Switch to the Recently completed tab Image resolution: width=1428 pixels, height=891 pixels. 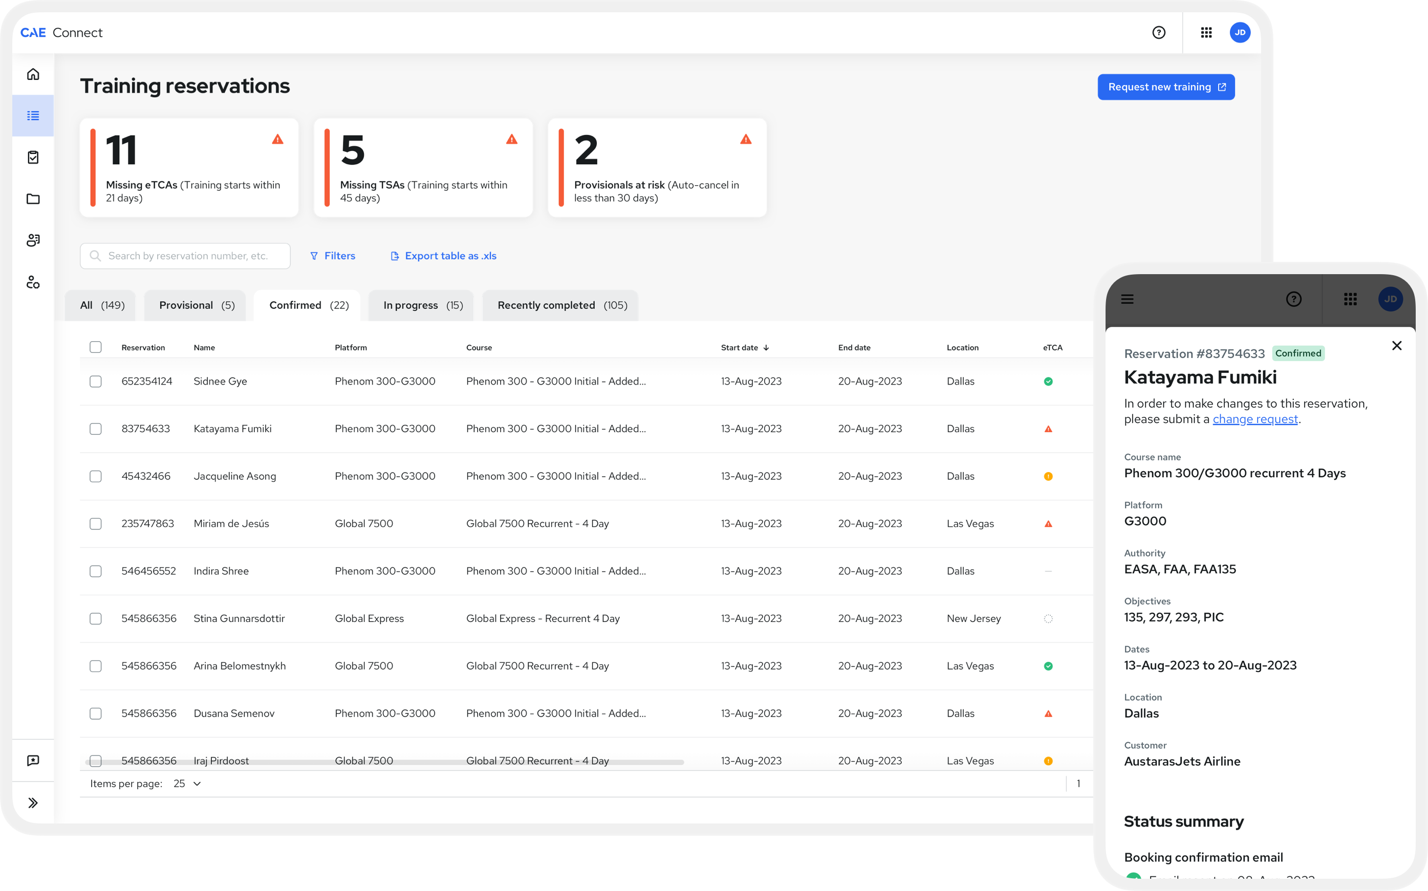pyautogui.click(x=561, y=305)
